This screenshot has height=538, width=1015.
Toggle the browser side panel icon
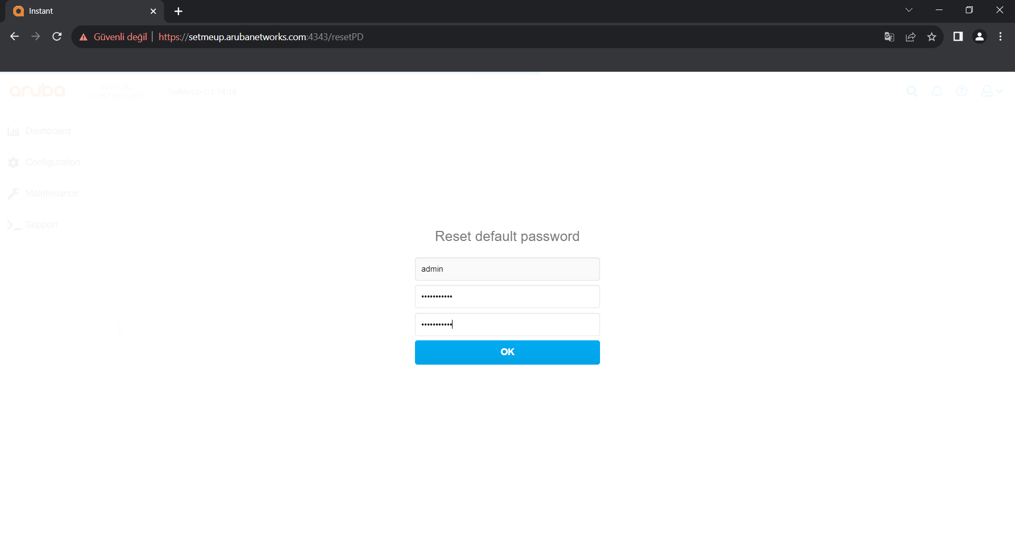958,36
